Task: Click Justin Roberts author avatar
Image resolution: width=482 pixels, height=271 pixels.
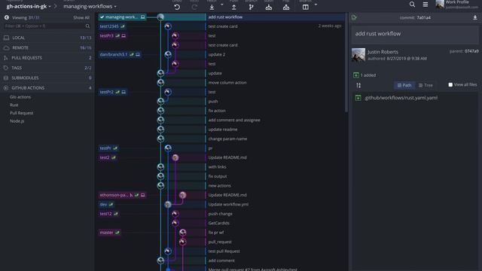Action: pyautogui.click(x=358, y=55)
